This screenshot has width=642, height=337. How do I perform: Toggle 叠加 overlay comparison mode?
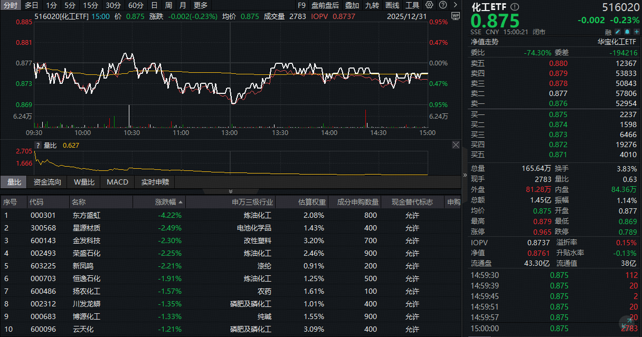pos(352,5)
